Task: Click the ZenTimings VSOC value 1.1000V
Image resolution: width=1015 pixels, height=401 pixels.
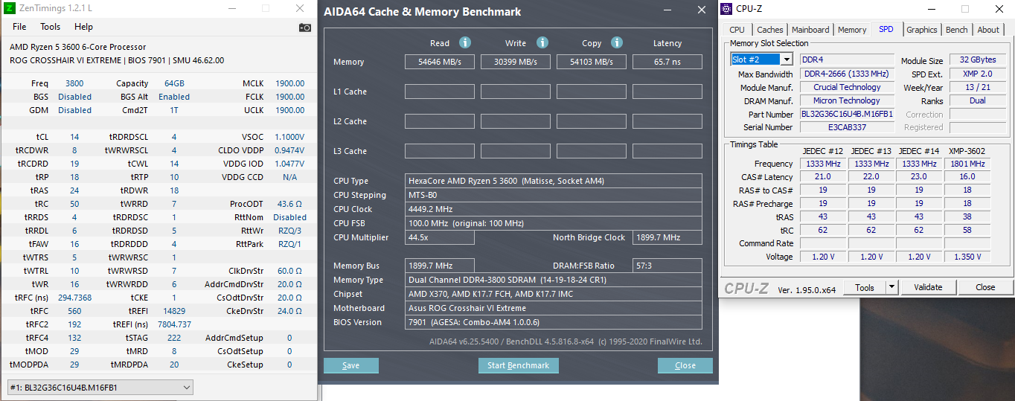Action: click(x=289, y=137)
